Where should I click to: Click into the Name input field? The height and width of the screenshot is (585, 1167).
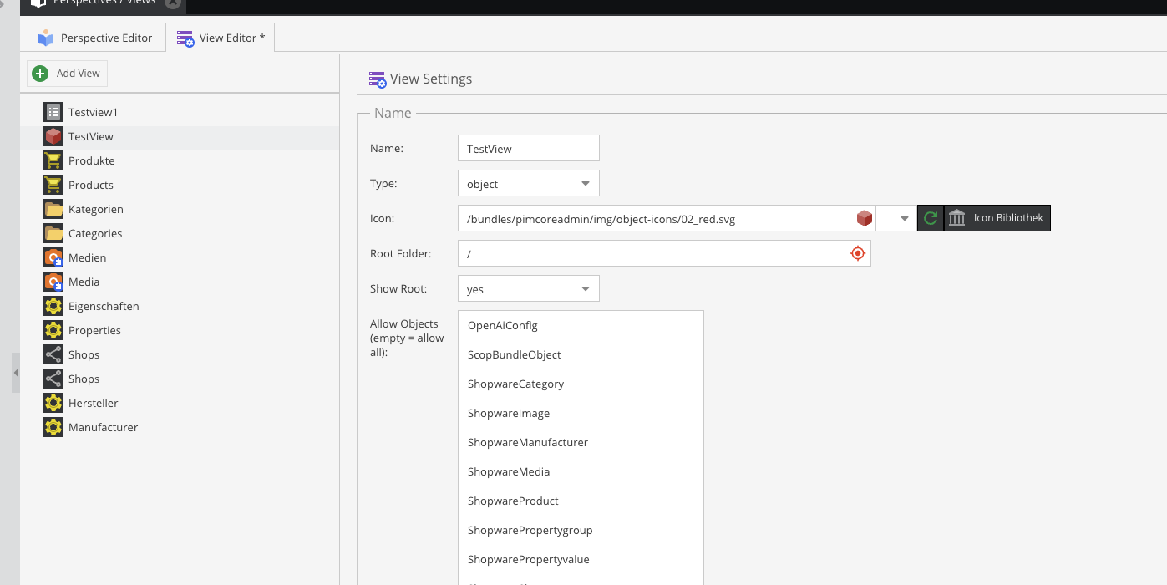pos(529,149)
